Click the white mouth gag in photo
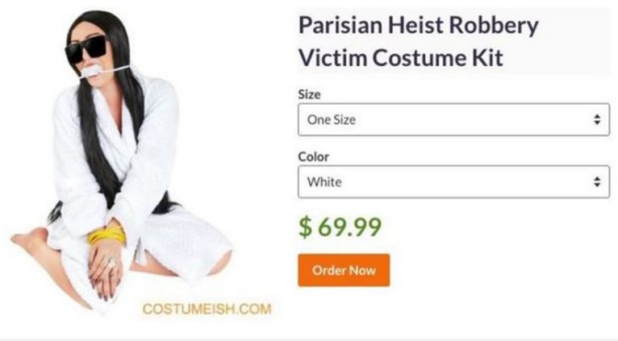Screen dimensions: 618x341 click(92, 71)
